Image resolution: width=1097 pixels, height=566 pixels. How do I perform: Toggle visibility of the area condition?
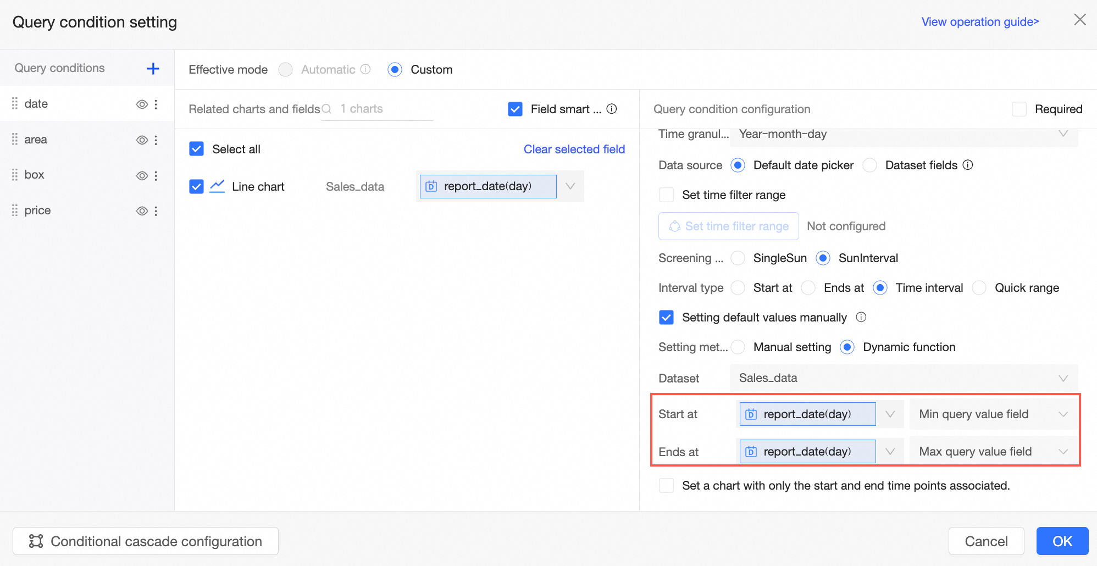point(142,140)
